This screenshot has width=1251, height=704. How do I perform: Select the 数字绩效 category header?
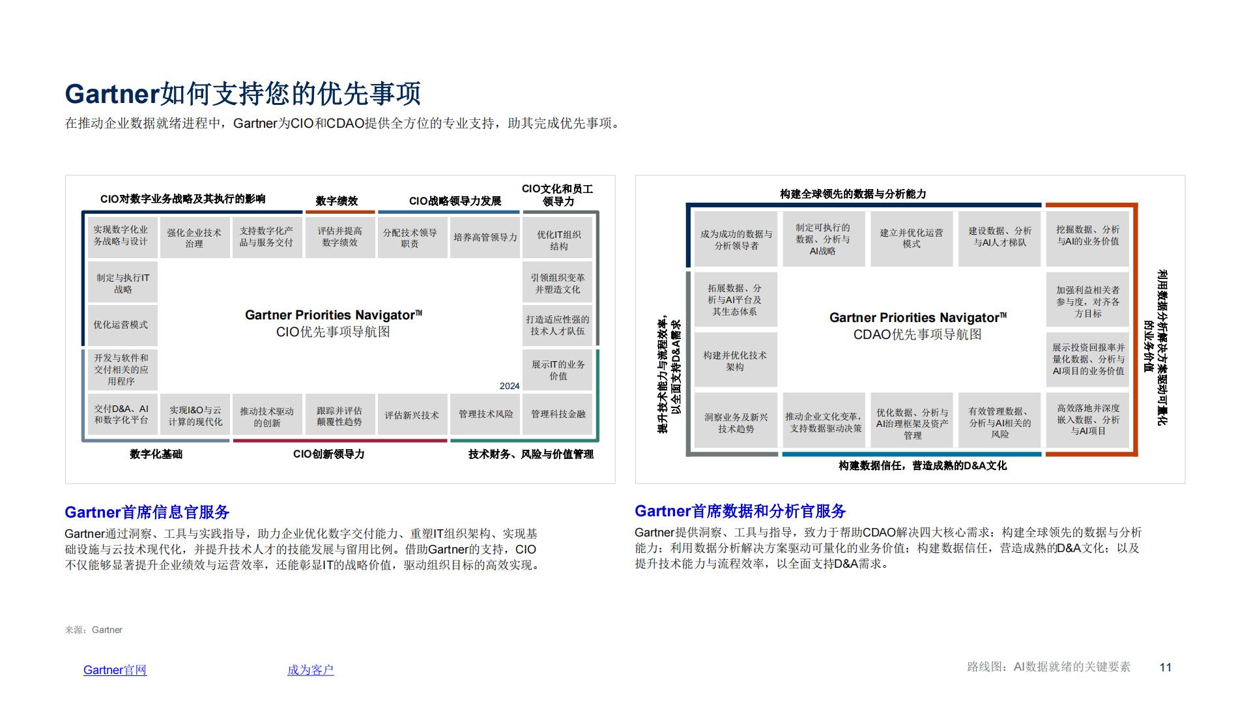tap(337, 201)
